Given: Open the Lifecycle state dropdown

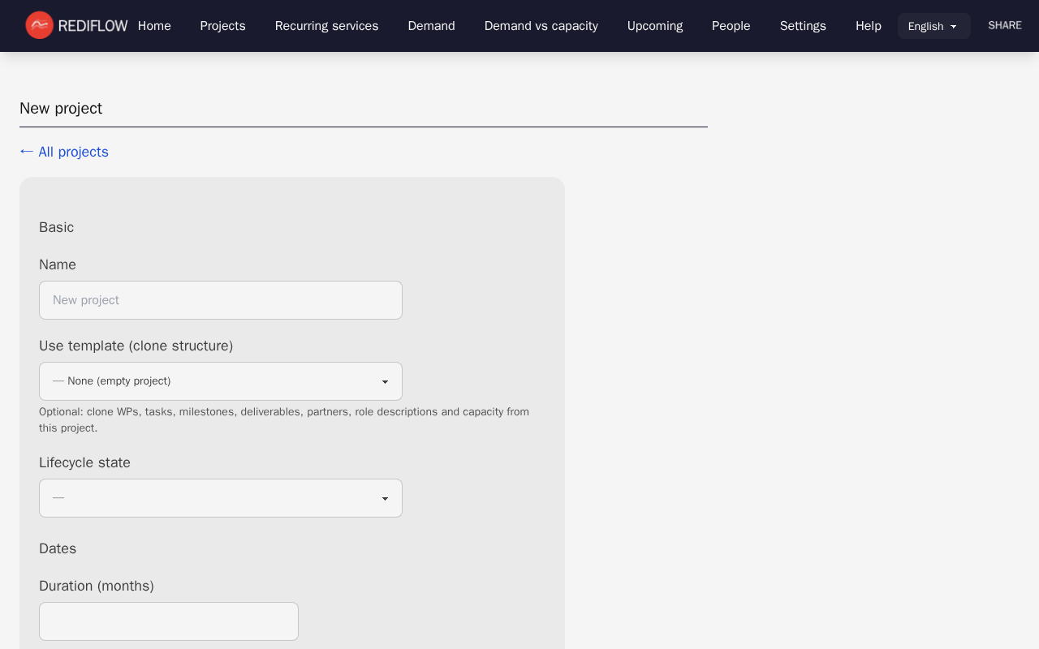Looking at the screenshot, I should click(221, 498).
